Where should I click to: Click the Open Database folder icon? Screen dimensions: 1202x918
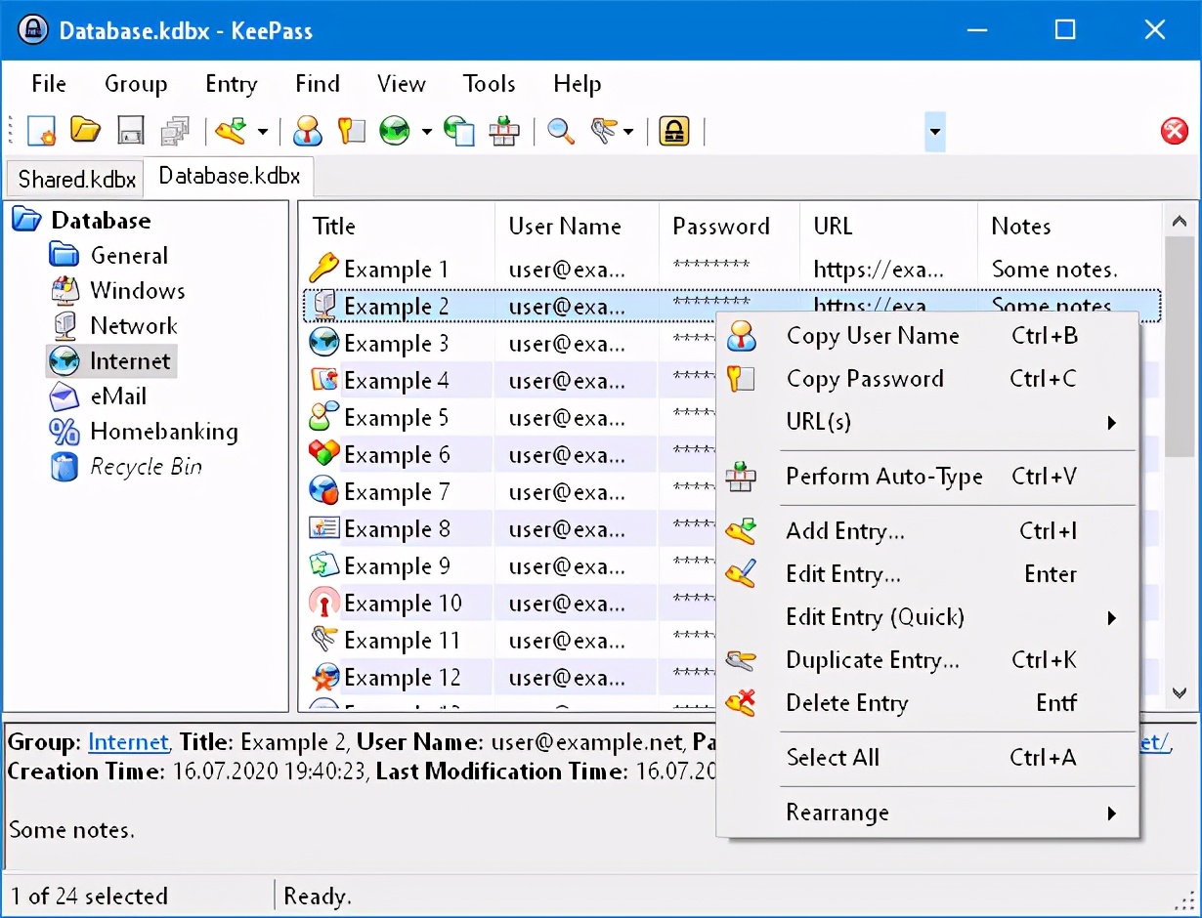click(86, 131)
